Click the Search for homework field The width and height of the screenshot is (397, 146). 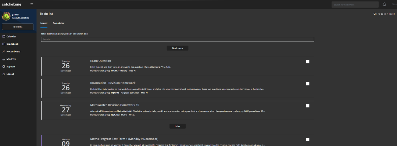click(355, 4)
